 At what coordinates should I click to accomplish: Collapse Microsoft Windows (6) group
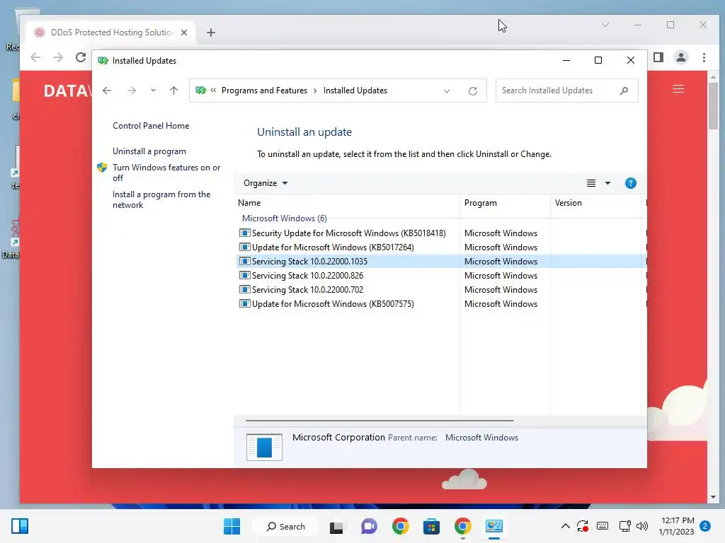coord(285,218)
